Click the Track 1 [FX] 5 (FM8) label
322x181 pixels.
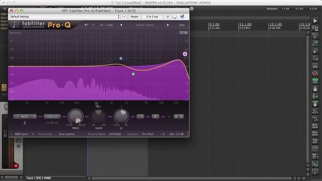pyautogui.click(x=39, y=178)
